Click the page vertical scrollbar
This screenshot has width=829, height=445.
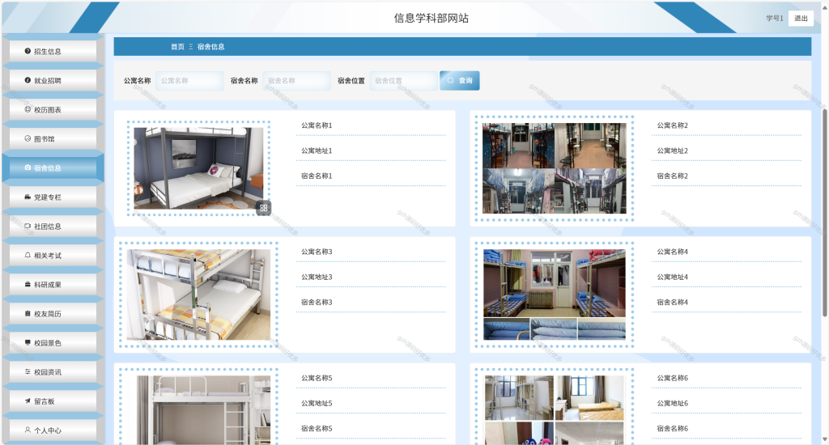click(x=824, y=213)
